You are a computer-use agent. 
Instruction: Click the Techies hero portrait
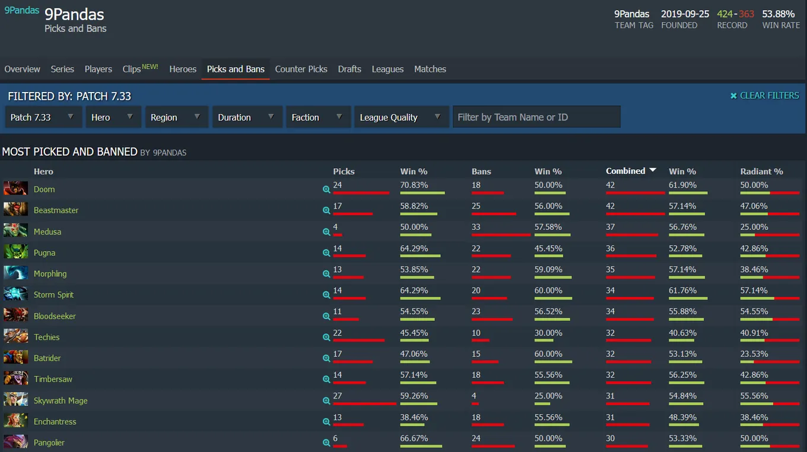[x=15, y=336]
